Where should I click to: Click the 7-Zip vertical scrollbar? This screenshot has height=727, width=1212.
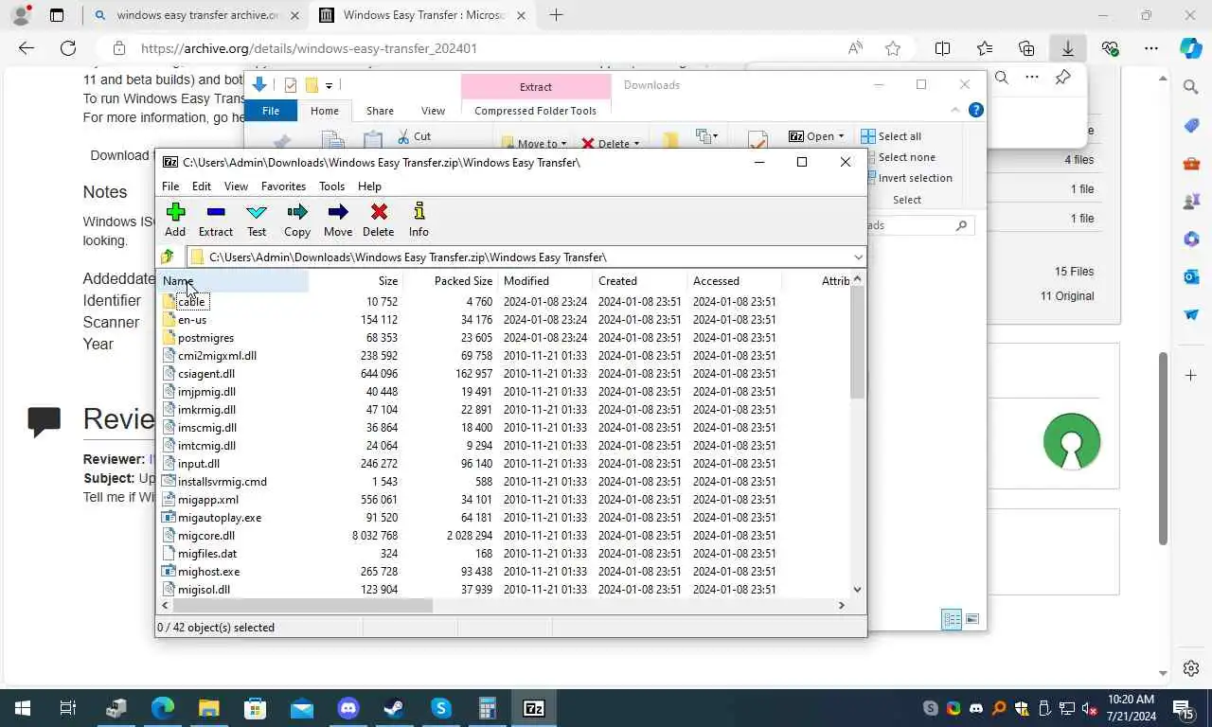click(857, 341)
